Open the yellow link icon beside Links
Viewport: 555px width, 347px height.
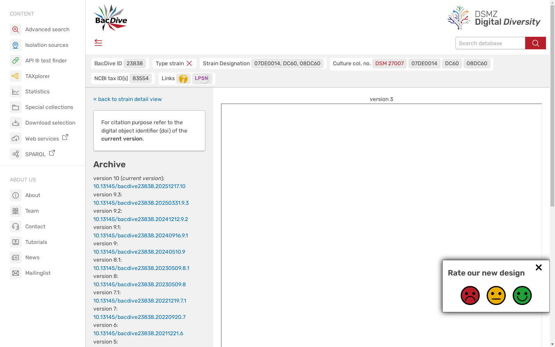point(183,79)
